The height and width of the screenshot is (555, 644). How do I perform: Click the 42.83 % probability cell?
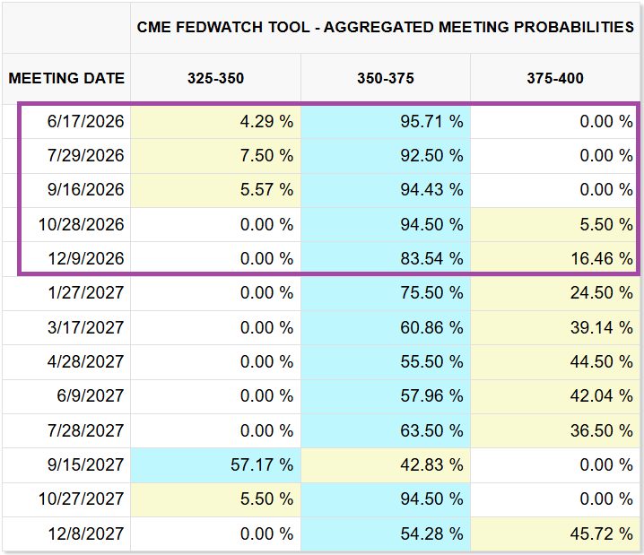point(386,465)
